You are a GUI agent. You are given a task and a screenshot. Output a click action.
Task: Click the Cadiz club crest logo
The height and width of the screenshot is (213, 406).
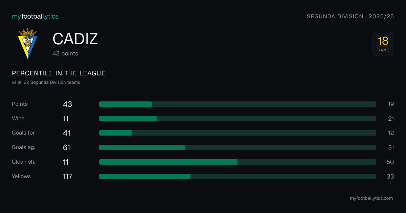click(x=28, y=44)
